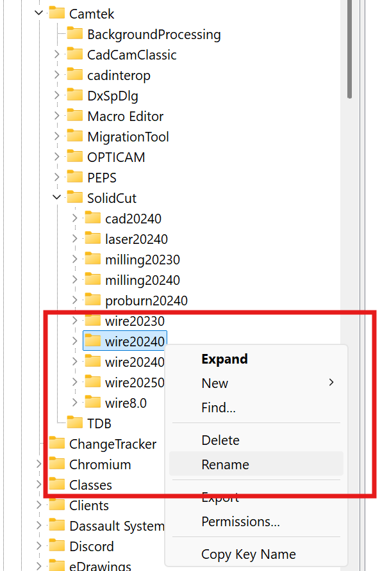389x571 pixels.
Task: Expand the Clients key arrow
Action: coord(39,504)
